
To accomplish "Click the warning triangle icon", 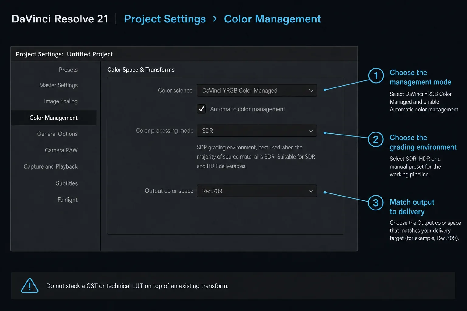I will (x=29, y=286).
